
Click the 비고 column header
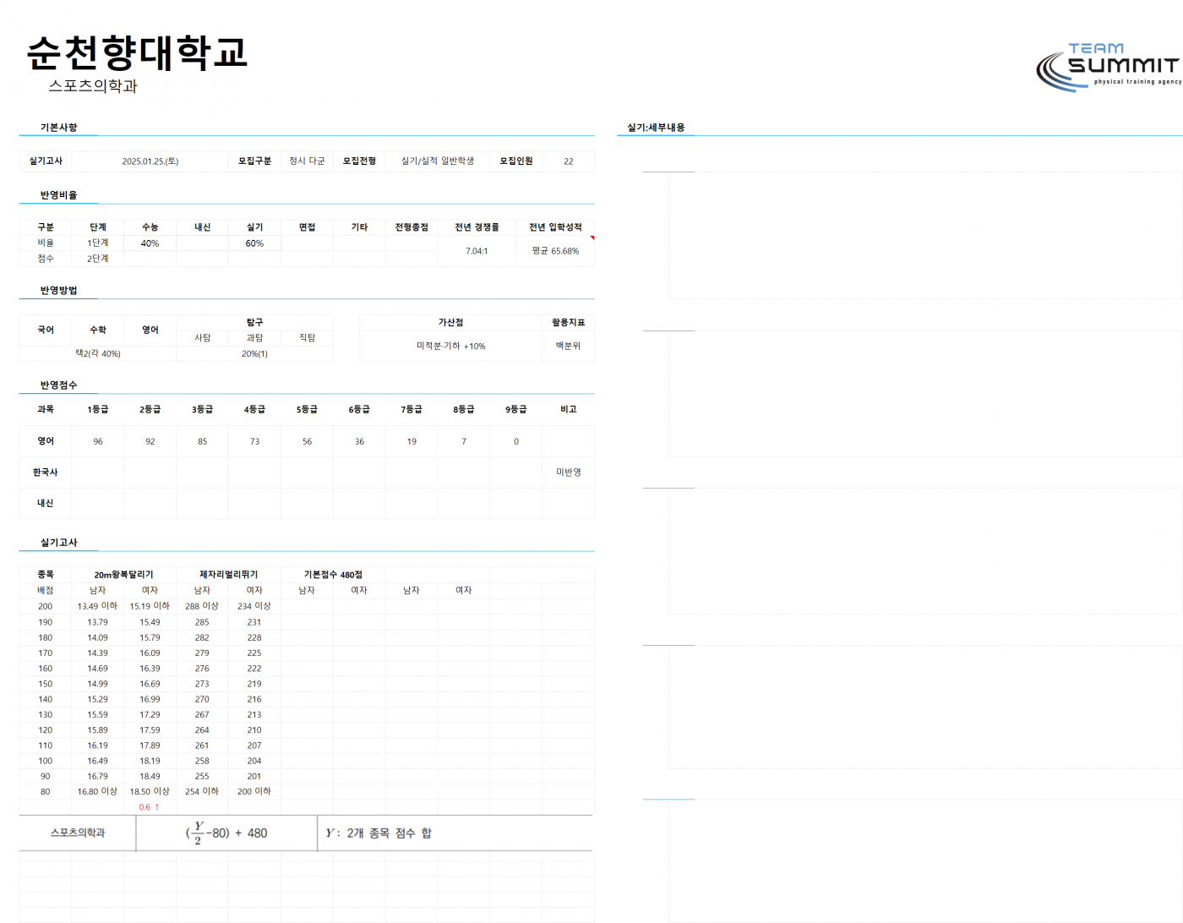click(x=569, y=409)
